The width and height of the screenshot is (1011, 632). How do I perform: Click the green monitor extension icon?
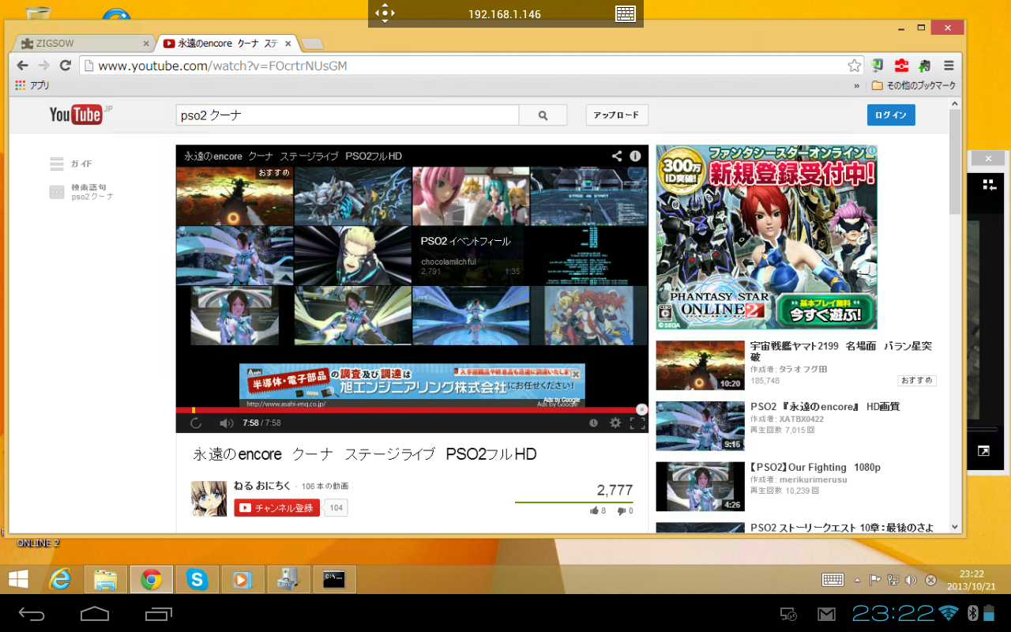877,66
